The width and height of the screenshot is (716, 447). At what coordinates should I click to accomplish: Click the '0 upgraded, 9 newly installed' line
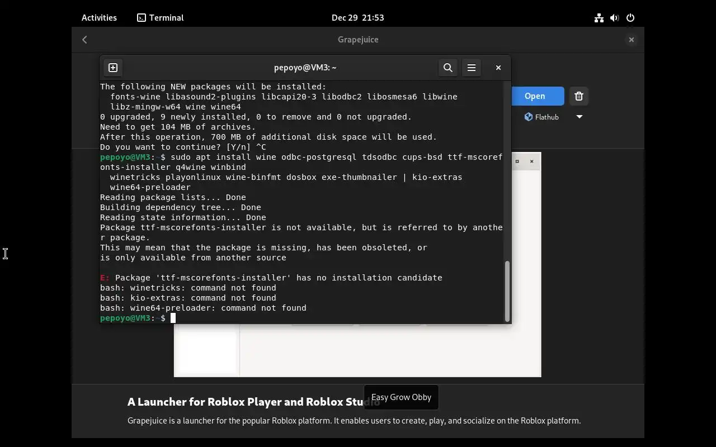tap(256, 117)
